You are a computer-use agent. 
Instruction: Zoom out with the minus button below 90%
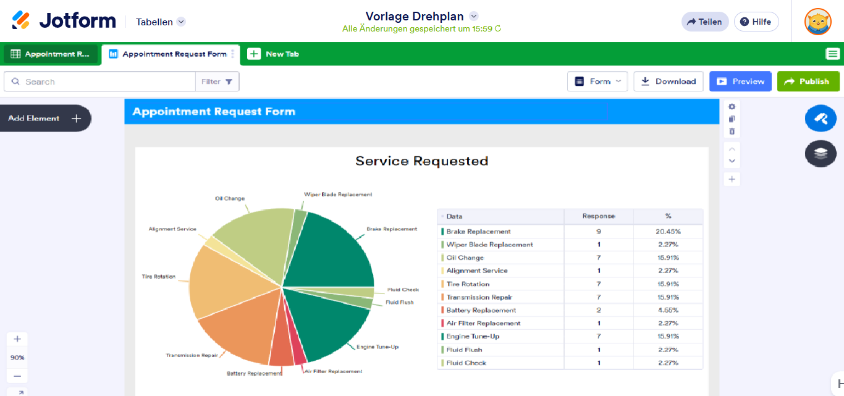pyautogui.click(x=17, y=376)
